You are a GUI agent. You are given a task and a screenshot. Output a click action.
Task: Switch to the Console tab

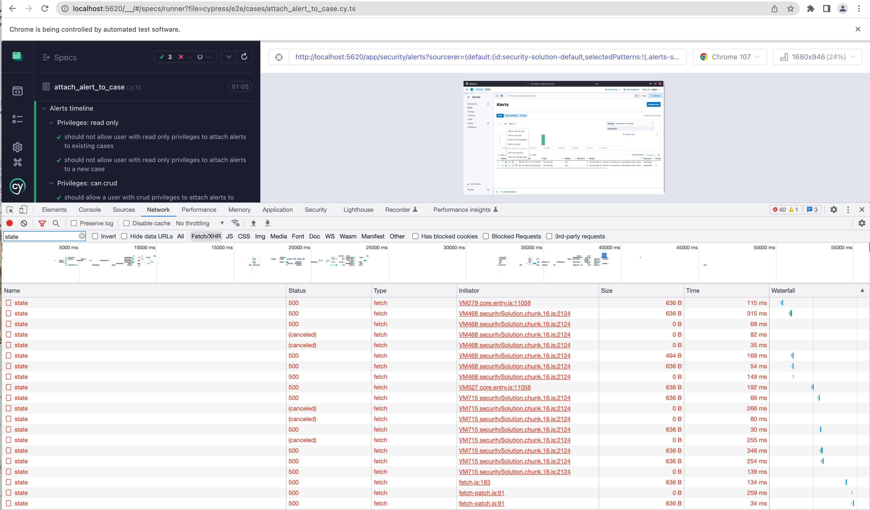tap(90, 210)
